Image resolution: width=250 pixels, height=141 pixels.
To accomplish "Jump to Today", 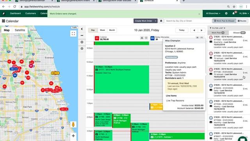I will click(182, 30).
